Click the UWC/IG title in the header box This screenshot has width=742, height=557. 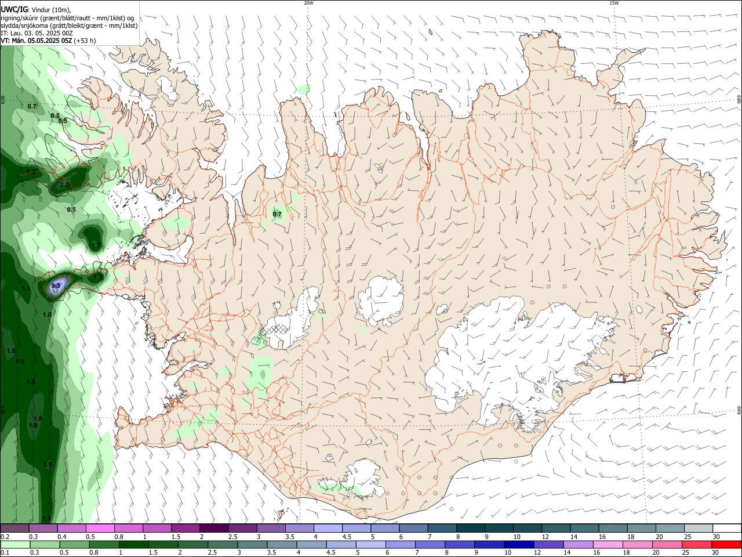click(x=14, y=9)
